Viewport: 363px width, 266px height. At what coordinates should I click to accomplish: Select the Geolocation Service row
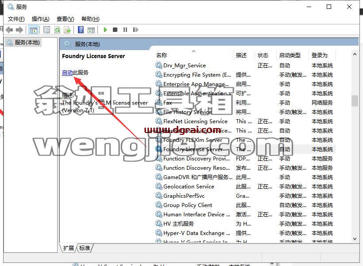[x=245, y=187]
